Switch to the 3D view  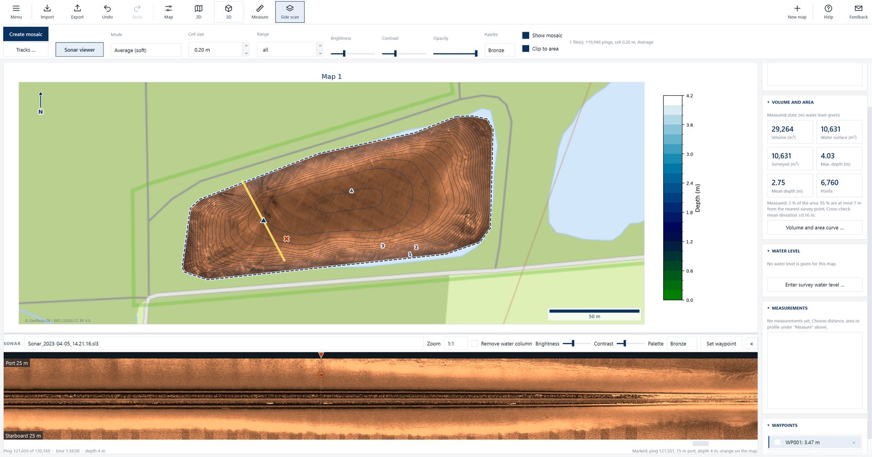[228, 12]
